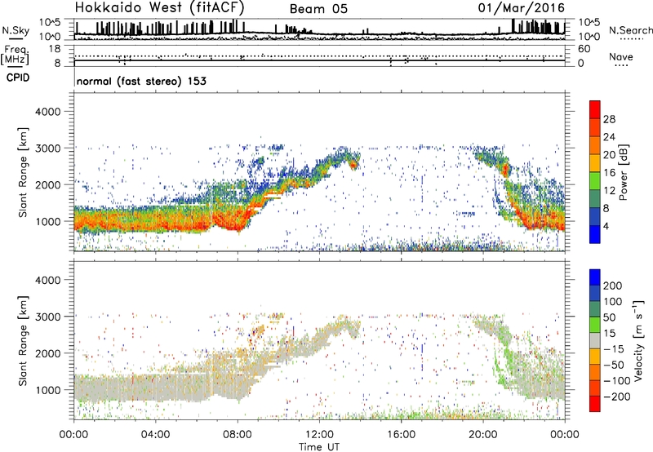Click the '18' tick on the frequency axis
653x452 pixels.
coord(55,49)
